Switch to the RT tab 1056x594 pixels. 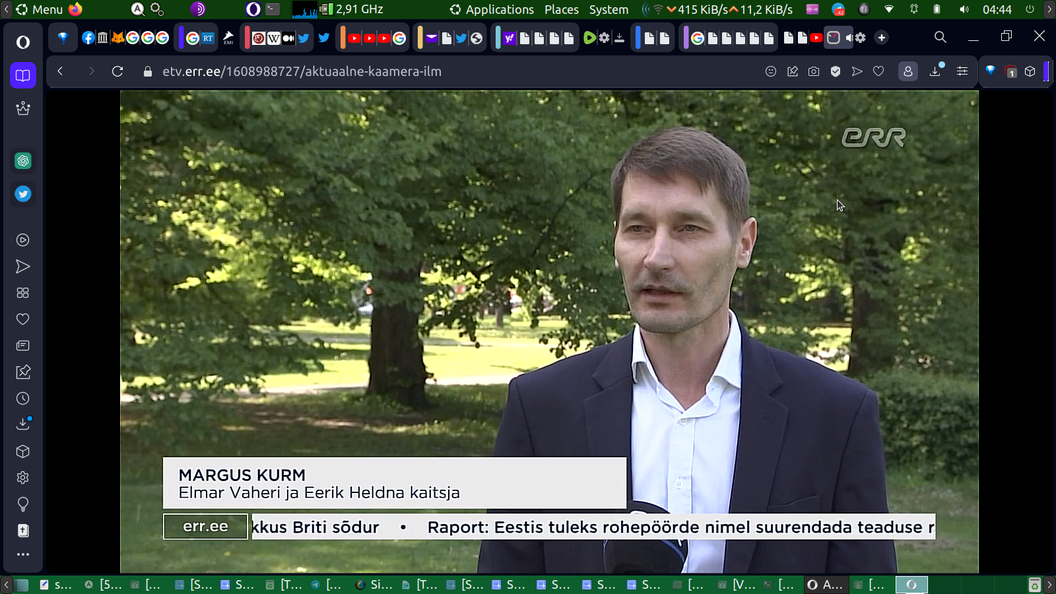(208, 38)
